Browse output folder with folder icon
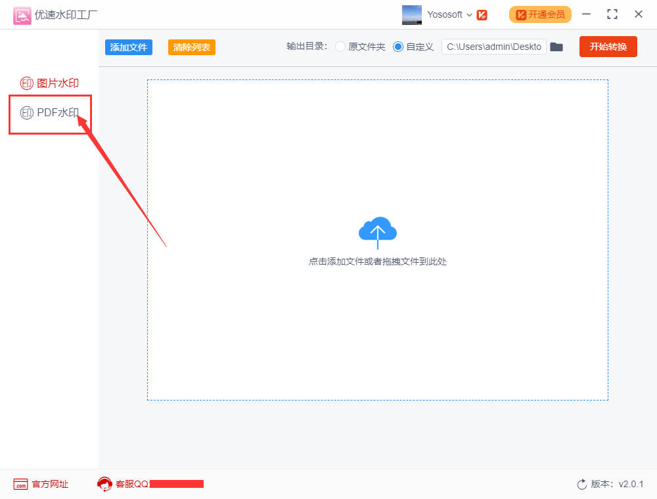Screen dimensions: 657x499 pyautogui.click(x=556, y=47)
